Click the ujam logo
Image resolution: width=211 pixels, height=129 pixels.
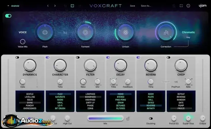203,6
